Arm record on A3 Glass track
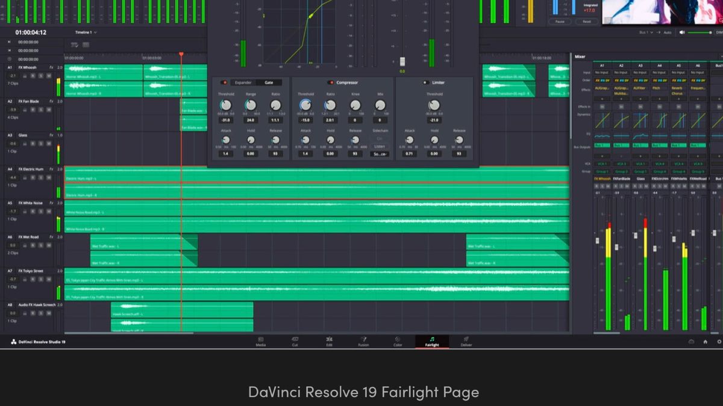The width and height of the screenshot is (723, 406). pos(33,143)
